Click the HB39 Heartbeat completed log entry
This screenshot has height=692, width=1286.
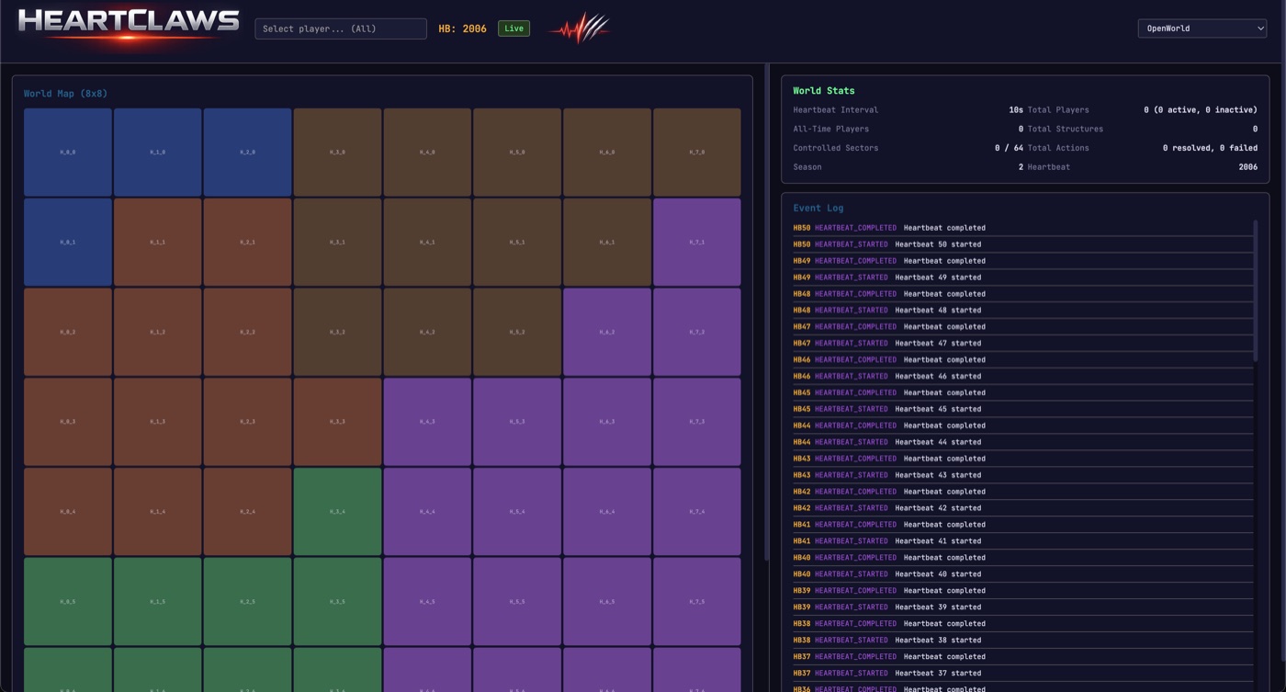[1022, 591]
